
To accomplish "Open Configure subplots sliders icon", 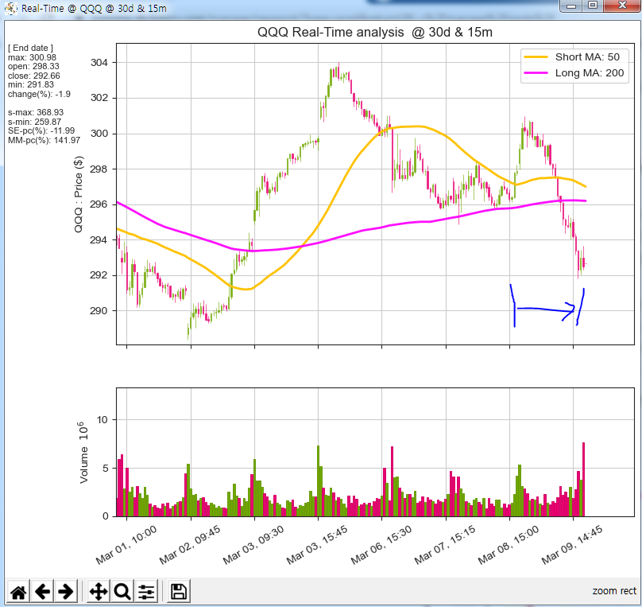I will [x=146, y=591].
